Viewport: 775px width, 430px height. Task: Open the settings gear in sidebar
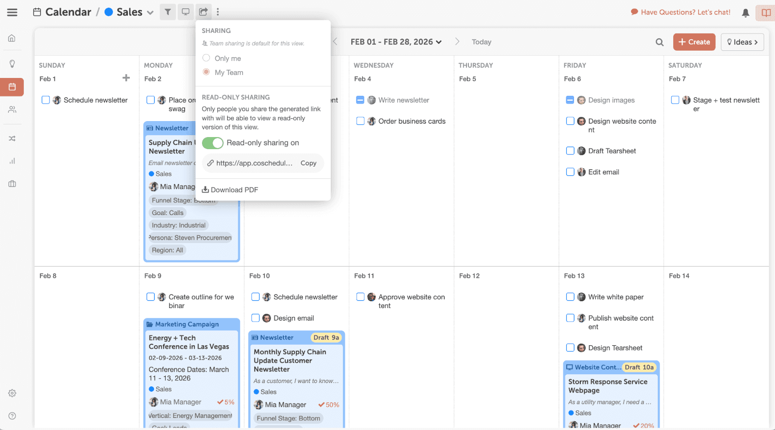12,393
